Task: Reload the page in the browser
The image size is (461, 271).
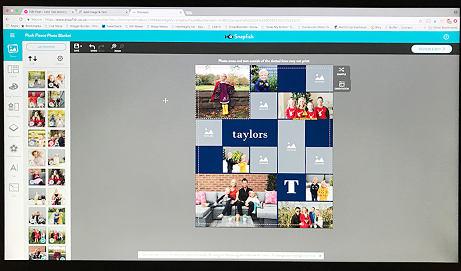Action: 21,19
